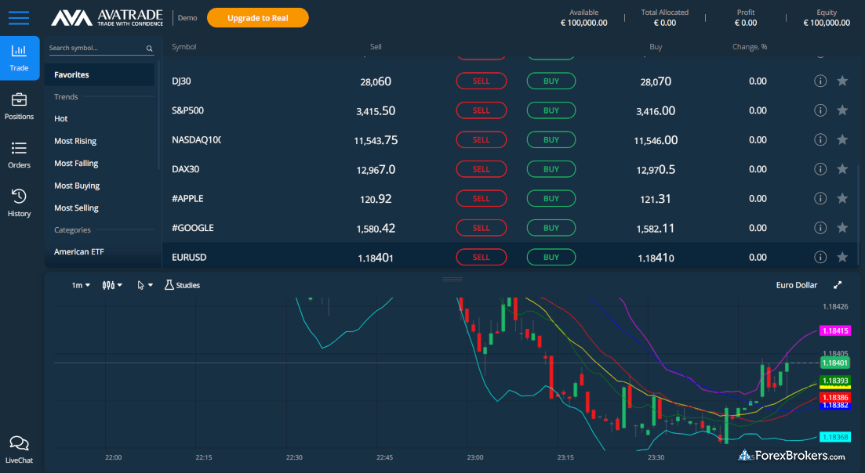Toggle S&P500 favorite star

tap(842, 110)
